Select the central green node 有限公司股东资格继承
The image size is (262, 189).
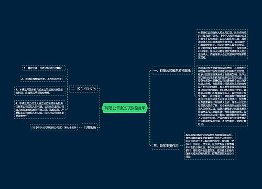click(125, 108)
